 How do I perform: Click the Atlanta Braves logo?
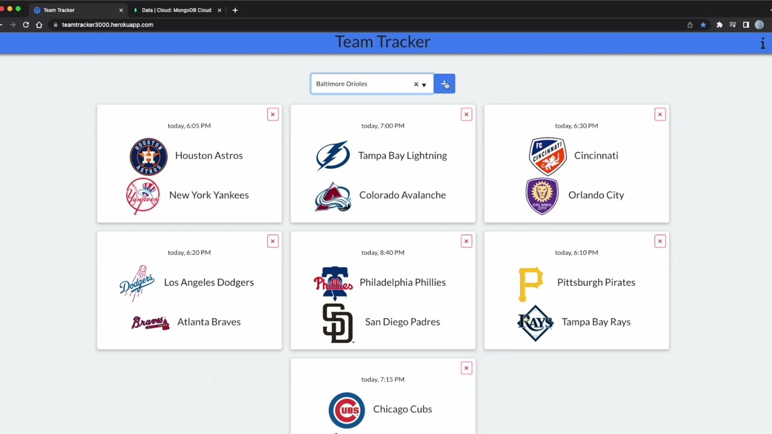click(x=151, y=322)
